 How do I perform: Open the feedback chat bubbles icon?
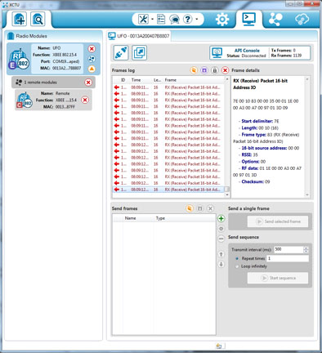tap(174, 20)
